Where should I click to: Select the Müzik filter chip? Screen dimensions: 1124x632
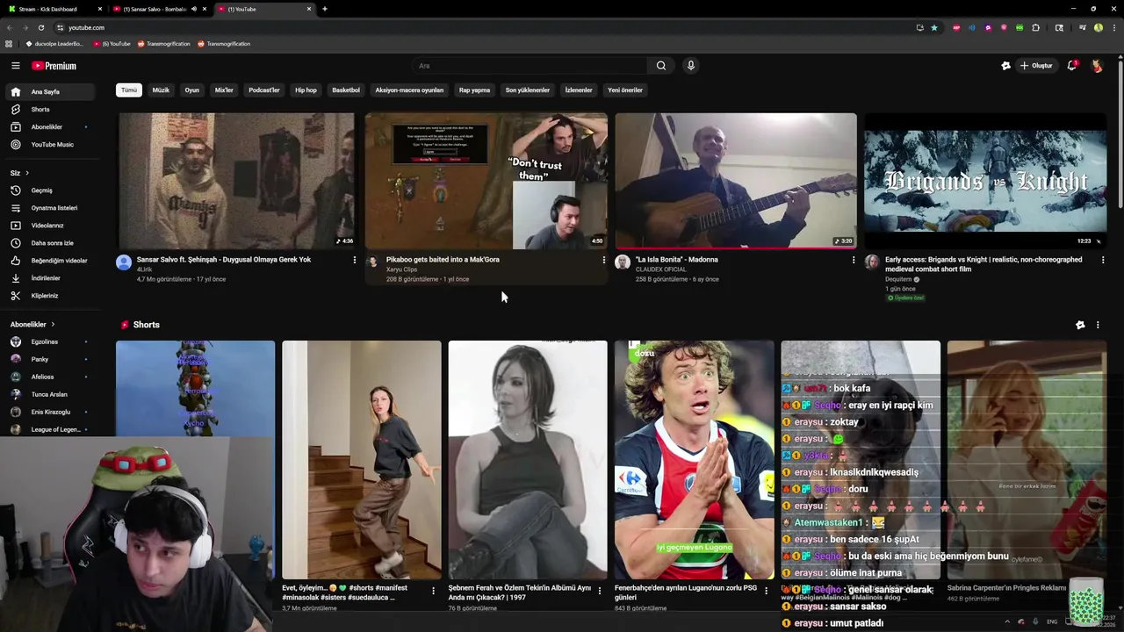(x=161, y=90)
